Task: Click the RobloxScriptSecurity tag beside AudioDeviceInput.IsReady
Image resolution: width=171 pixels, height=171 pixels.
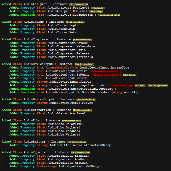Action: 106,75
